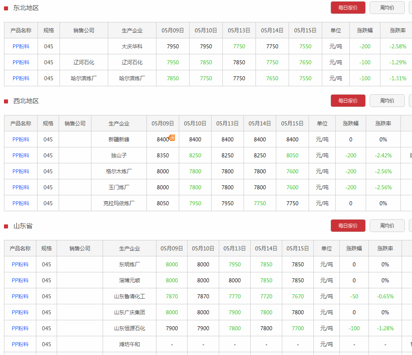Open PP粉料 link in 东明炼厂 row
Viewport: 412px width, 355px height.
pyautogui.click(x=20, y=265)
